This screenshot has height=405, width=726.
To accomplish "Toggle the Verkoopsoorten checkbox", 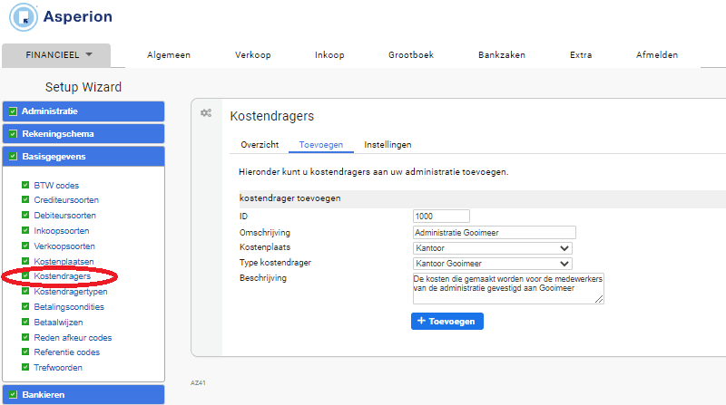I will click(x=25, y=246).
